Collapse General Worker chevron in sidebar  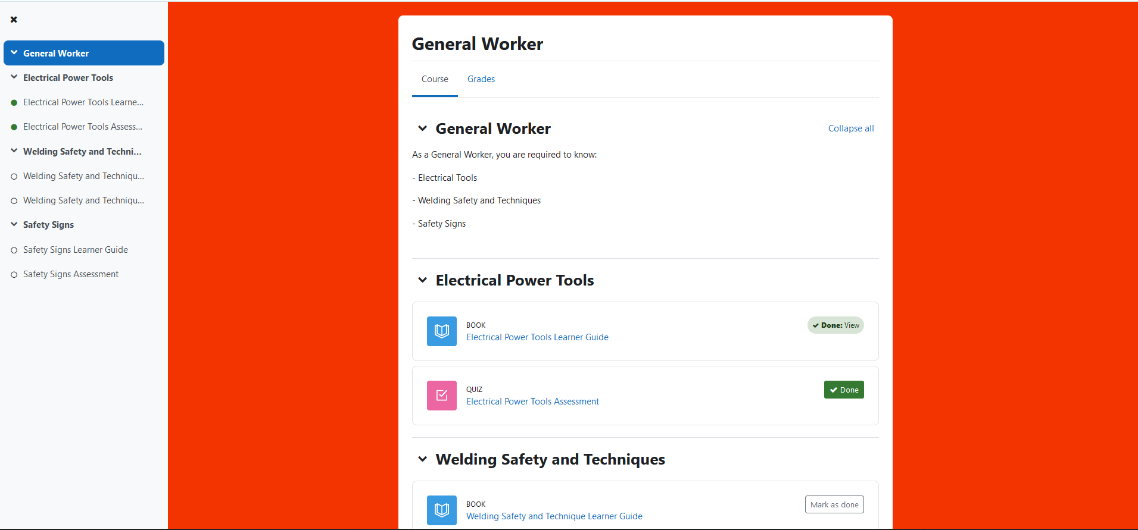pos(14,53)
